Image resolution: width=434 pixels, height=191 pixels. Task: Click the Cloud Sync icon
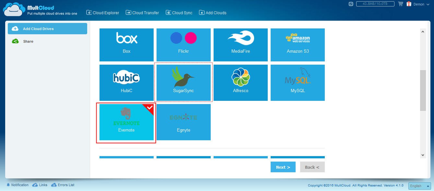[x=168, y=13]
